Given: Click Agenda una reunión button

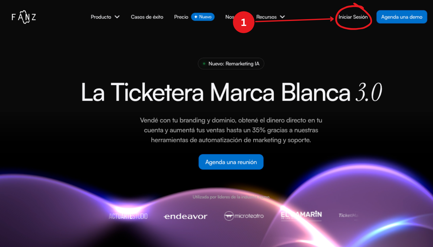Looking at the screenshot, I should [x=231, y=162].
